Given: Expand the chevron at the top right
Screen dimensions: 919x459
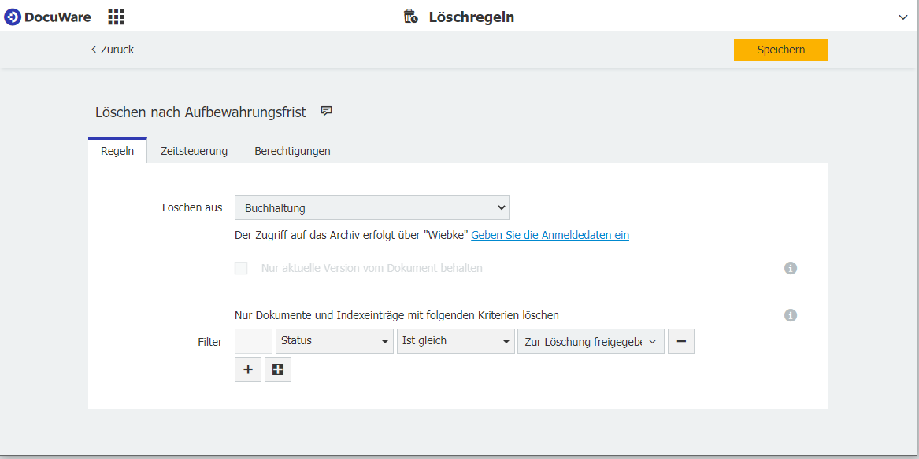Looking at the screenshot, I should [904, 16].
